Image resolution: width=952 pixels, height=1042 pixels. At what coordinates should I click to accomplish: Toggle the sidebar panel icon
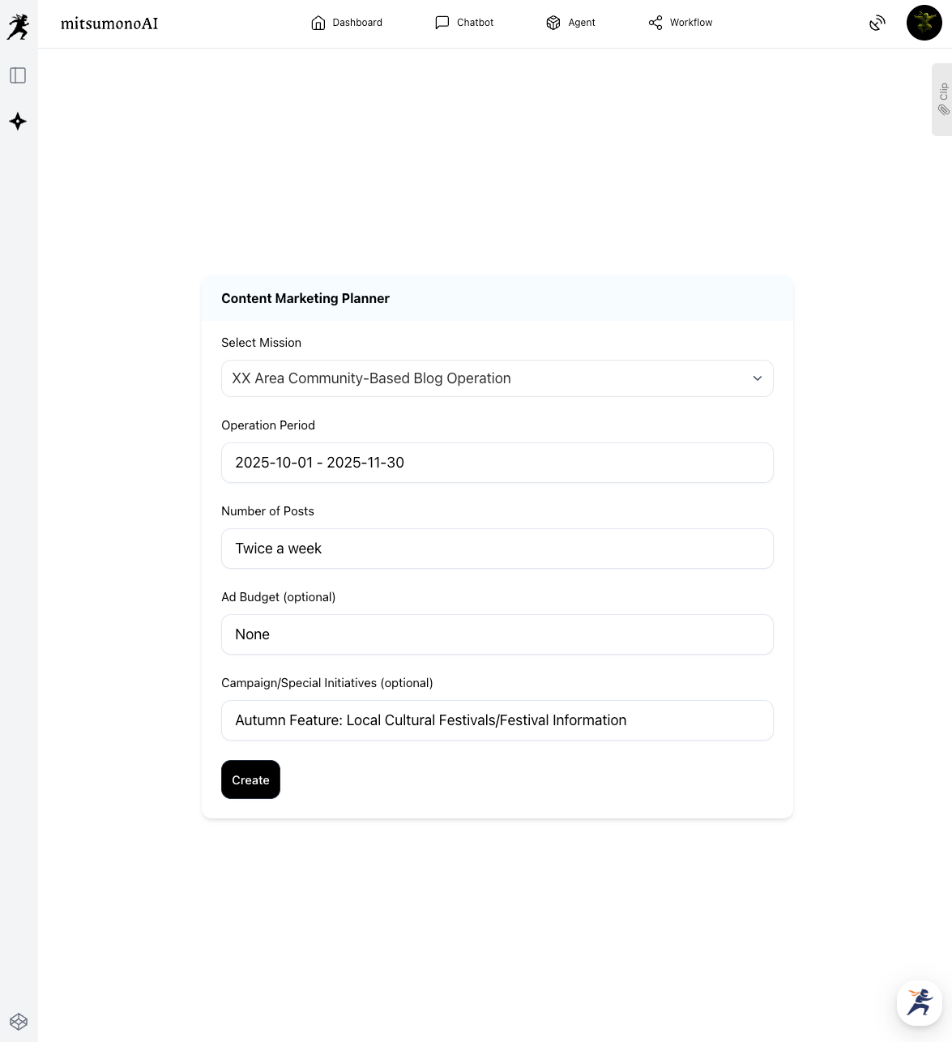tap(18, 75)
